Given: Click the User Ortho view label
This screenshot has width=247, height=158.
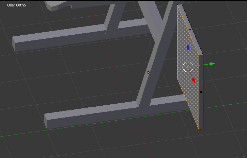Looking at the screenshot, I should coord(16,5).
